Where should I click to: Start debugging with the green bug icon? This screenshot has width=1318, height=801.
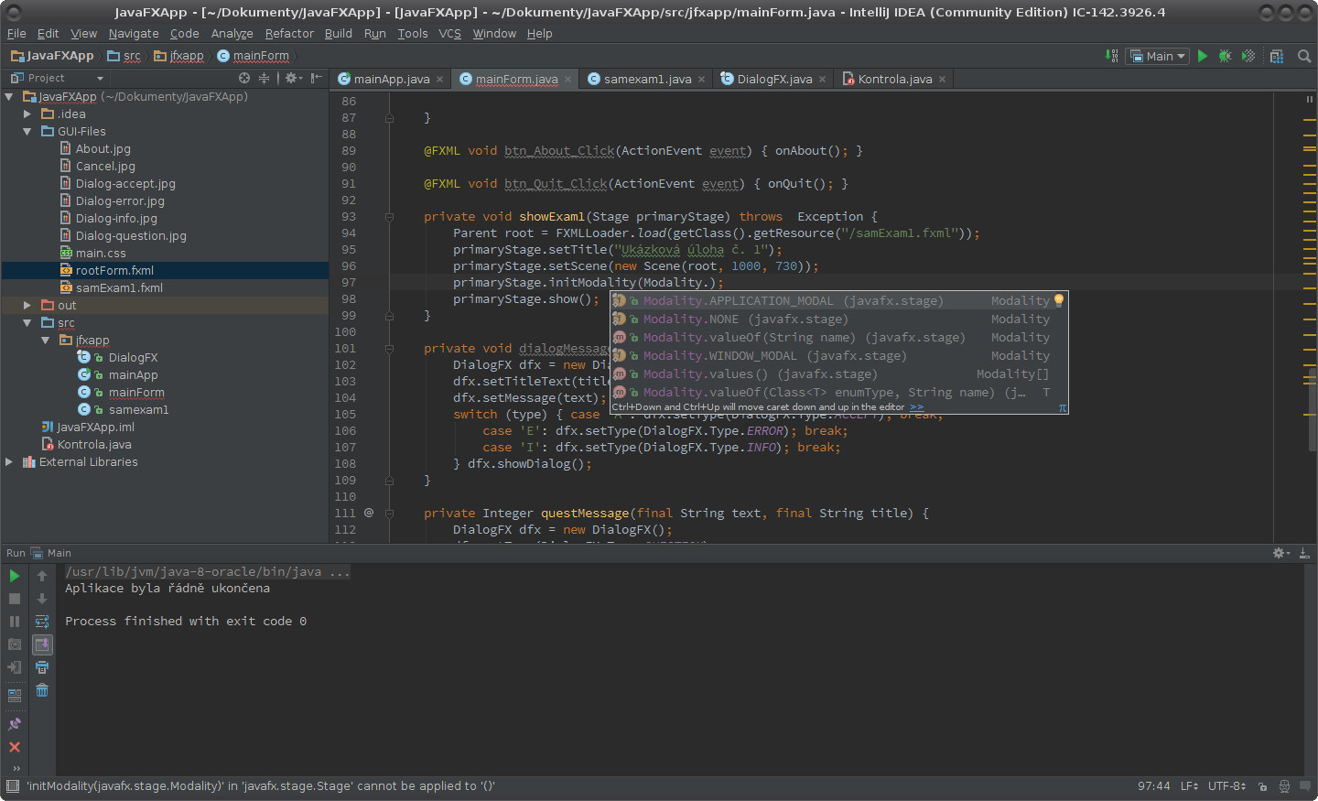[1226, 56]
